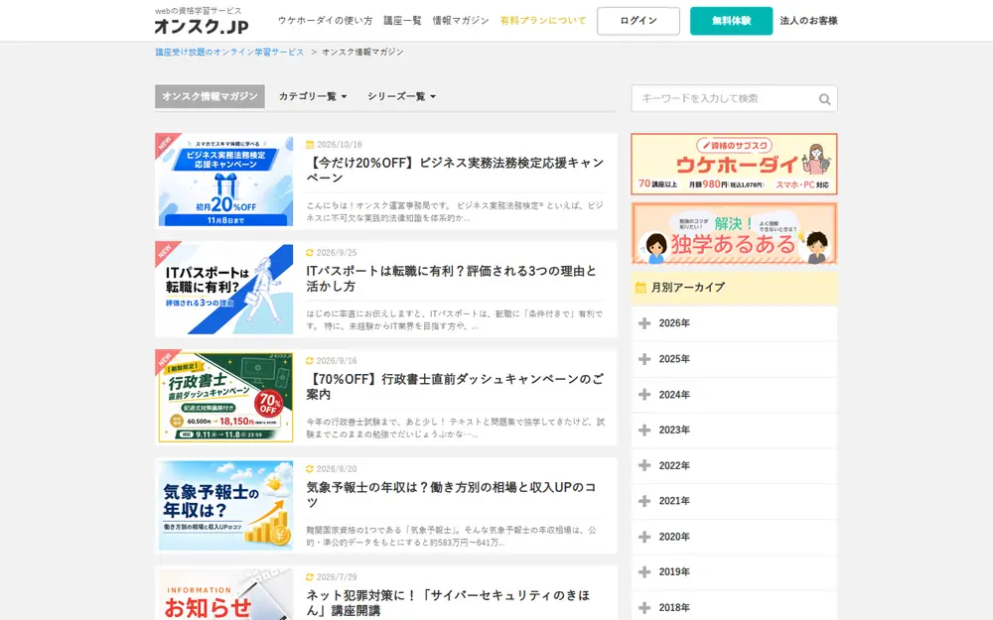This screenshot has height=620, width=993.
Task: Open the シリーズ一覧 dropdown
Action: (401, 96)
